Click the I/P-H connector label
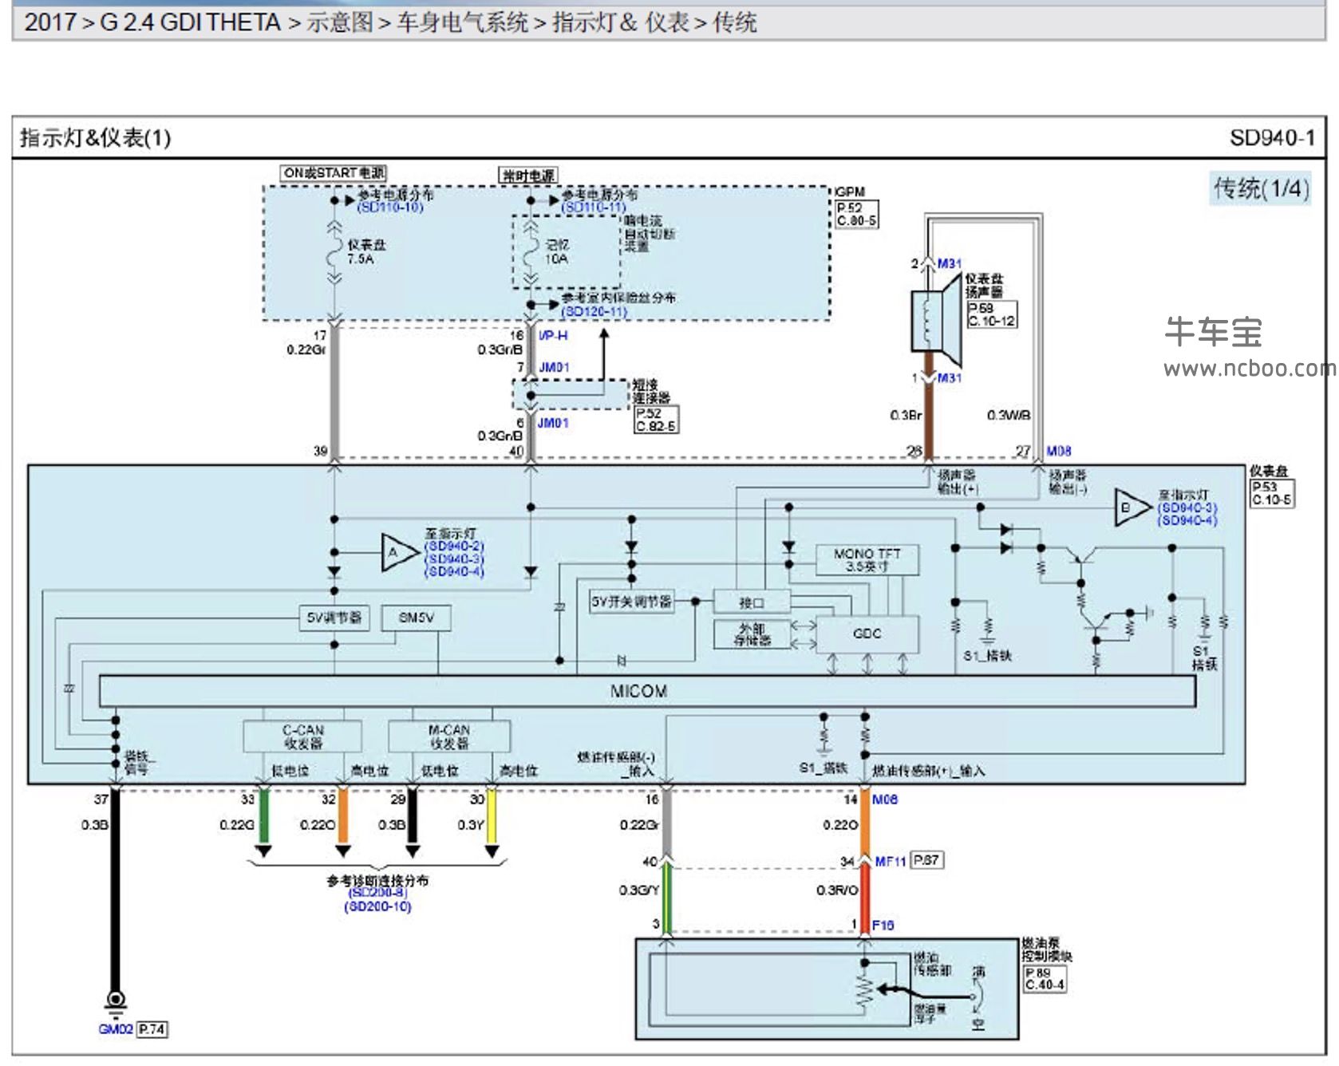The height and width of the screenshot is (1066, 1339). pyautogui.click(x=553, y=336)
